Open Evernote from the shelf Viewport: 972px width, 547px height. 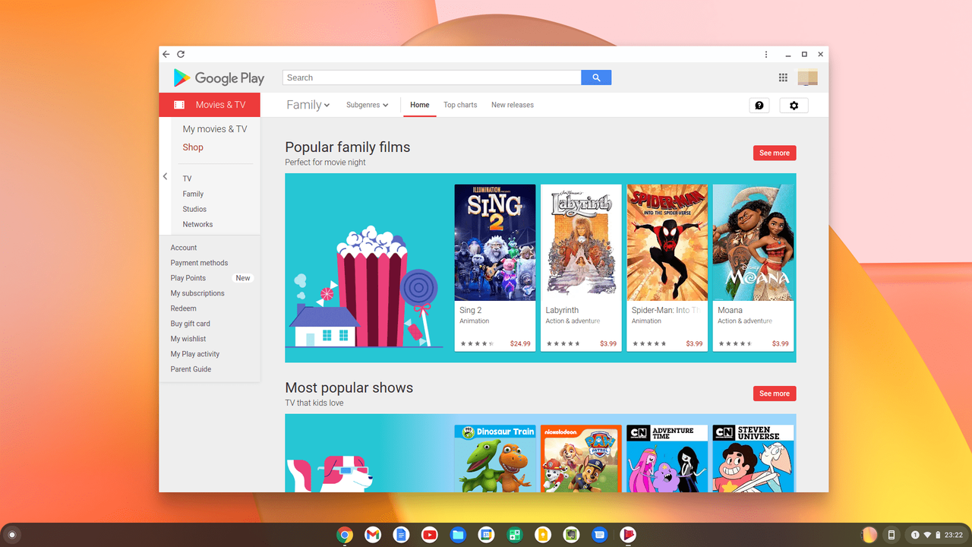coord(571,535)
